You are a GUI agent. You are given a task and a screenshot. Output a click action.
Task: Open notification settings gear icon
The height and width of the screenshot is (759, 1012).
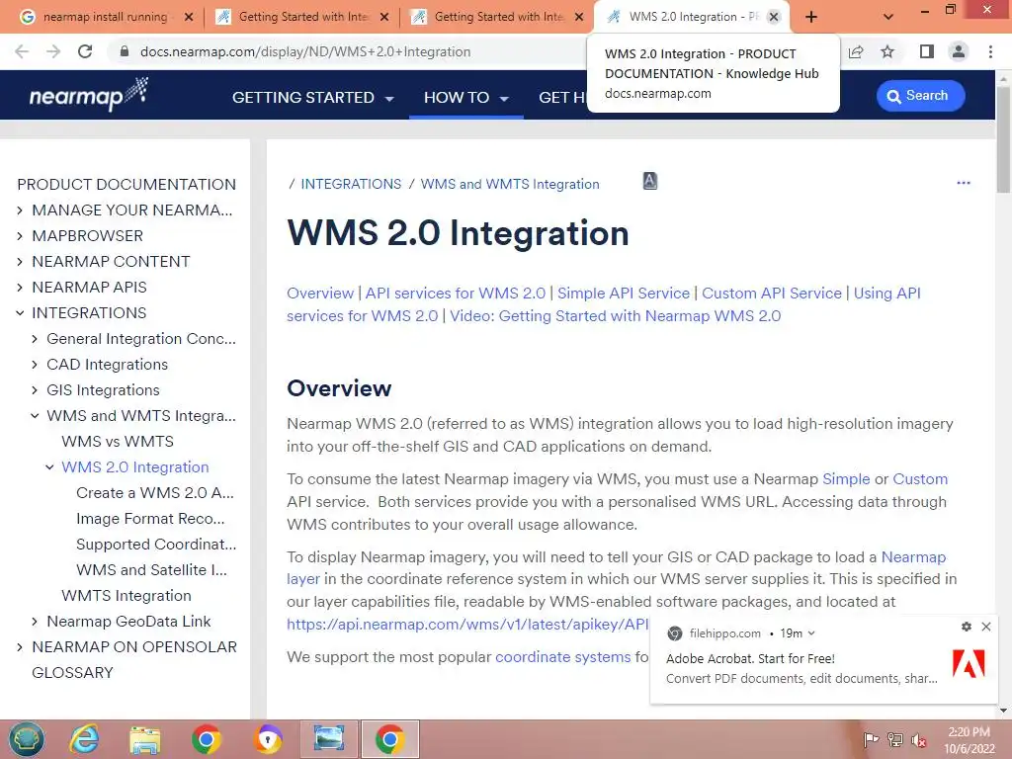pyautogui.click(x=967, y=627)
